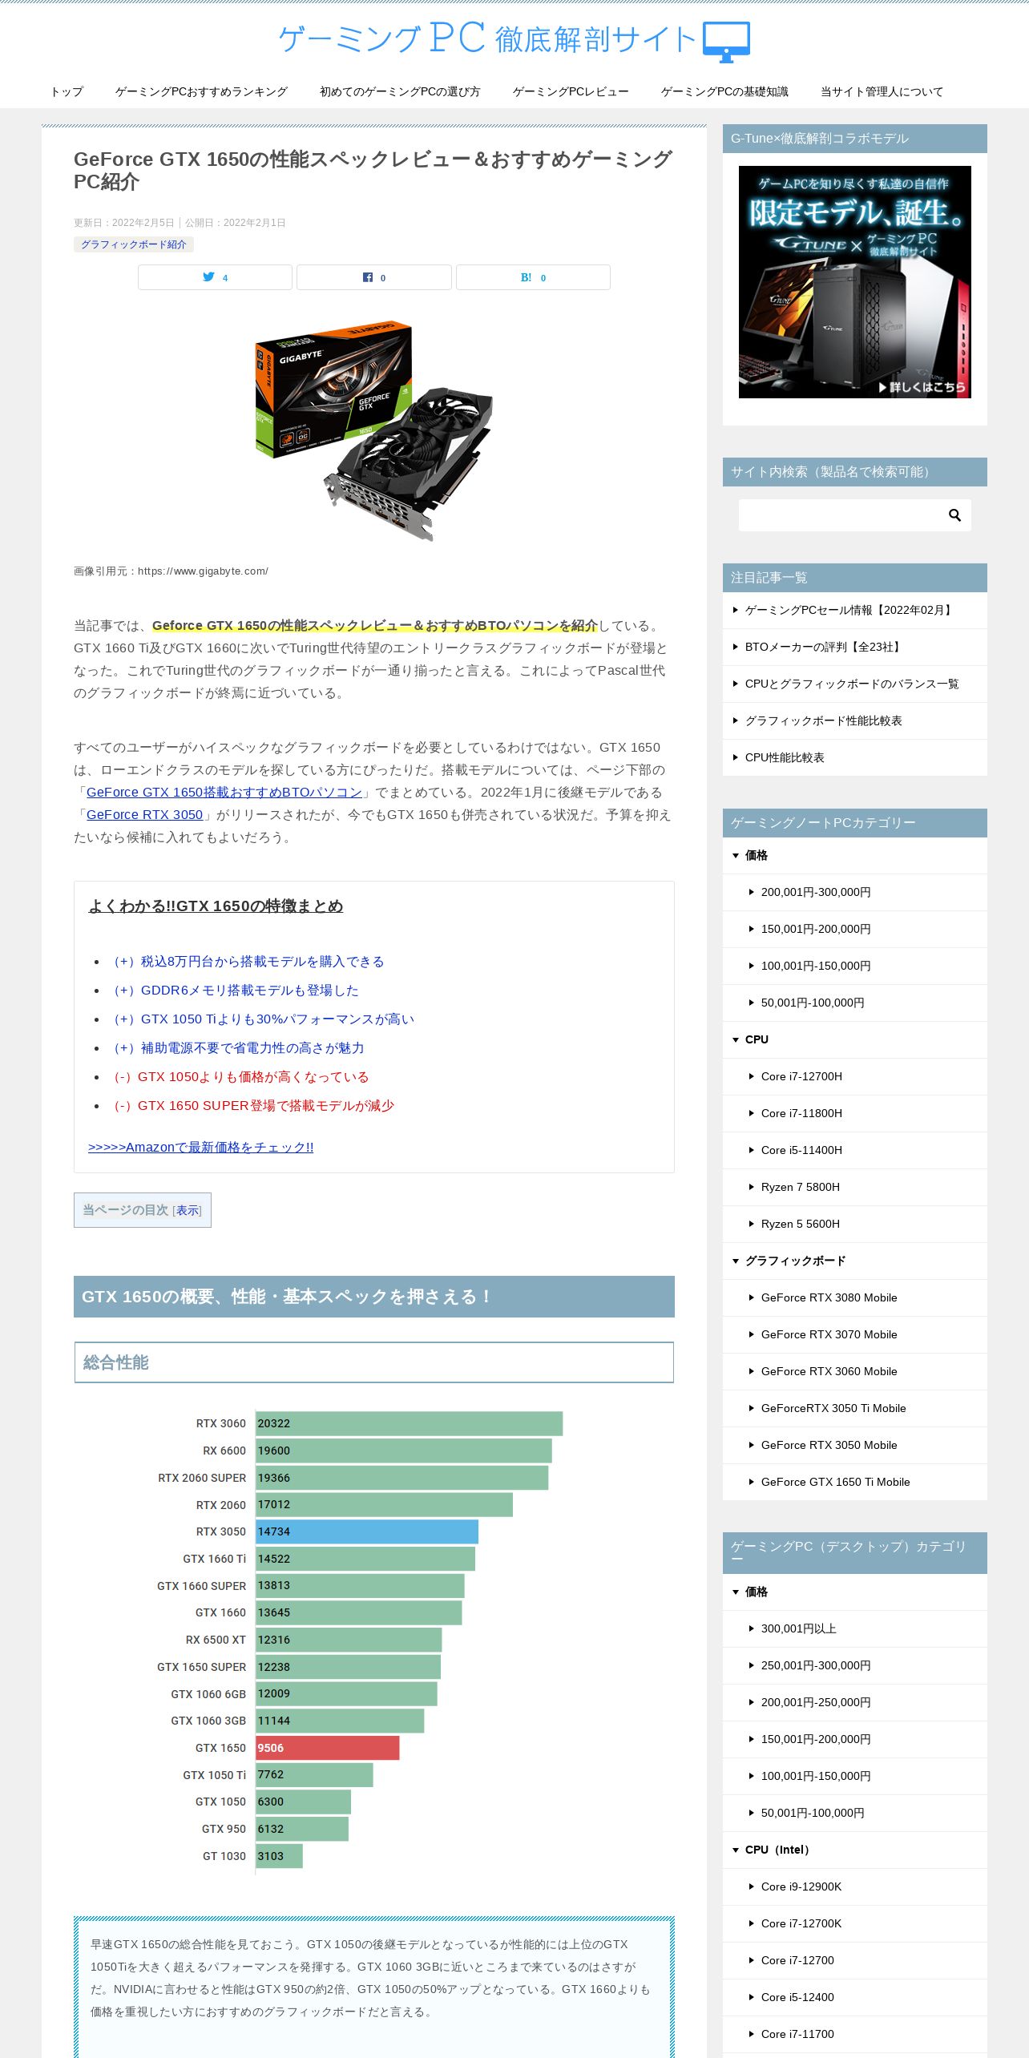Image resolution: width=1029 pixels, height=2058 pixels.
Task: Click the RTX 3060 20322 score bar
Action: (x=410, y=1423)
